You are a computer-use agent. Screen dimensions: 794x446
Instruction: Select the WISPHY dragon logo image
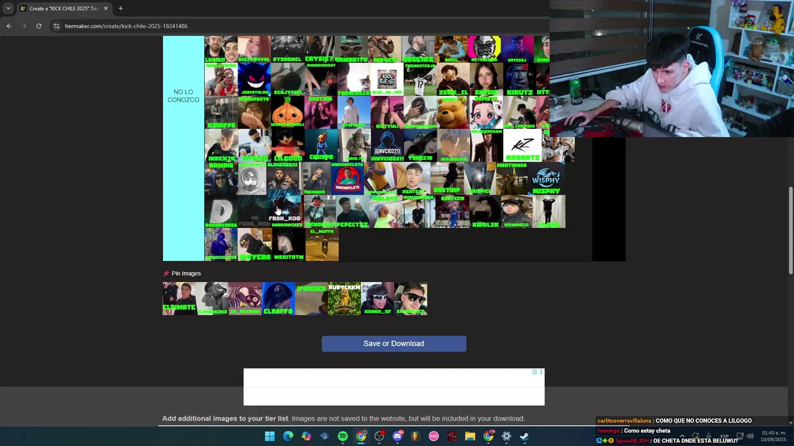click(546, 179)
